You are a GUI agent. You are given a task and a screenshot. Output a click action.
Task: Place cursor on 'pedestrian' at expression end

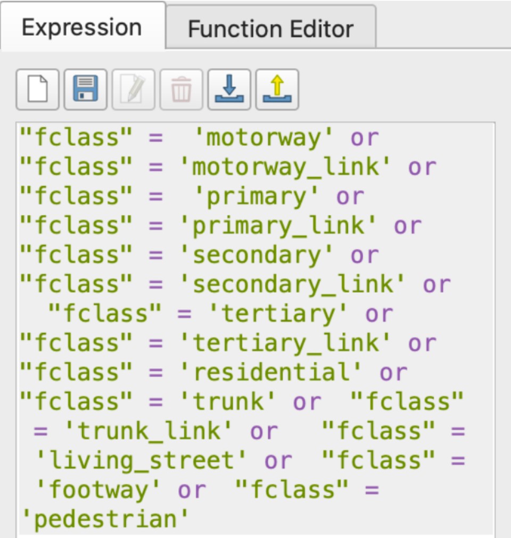(x=105, y=519)
